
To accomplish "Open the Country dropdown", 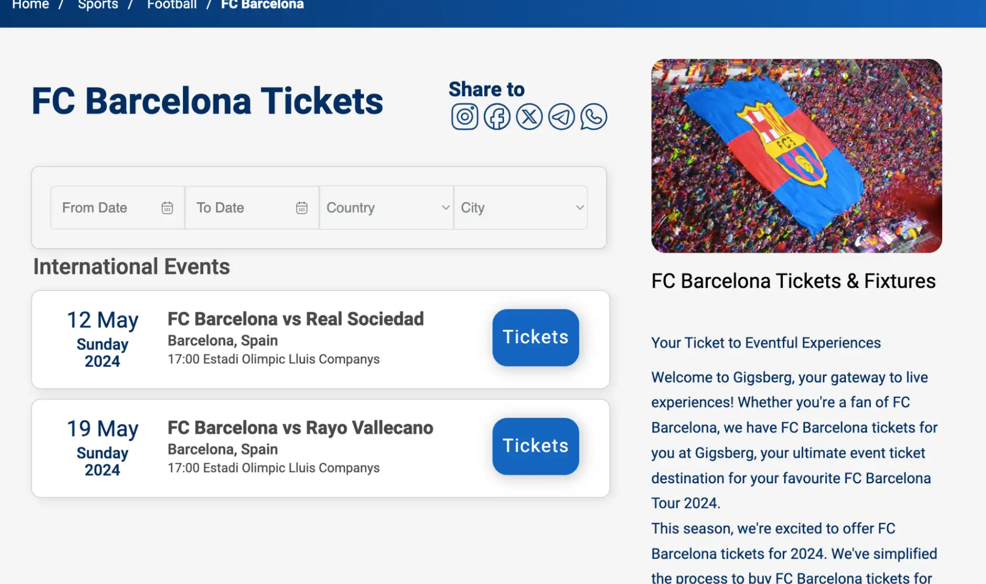I will pos(386,208).
